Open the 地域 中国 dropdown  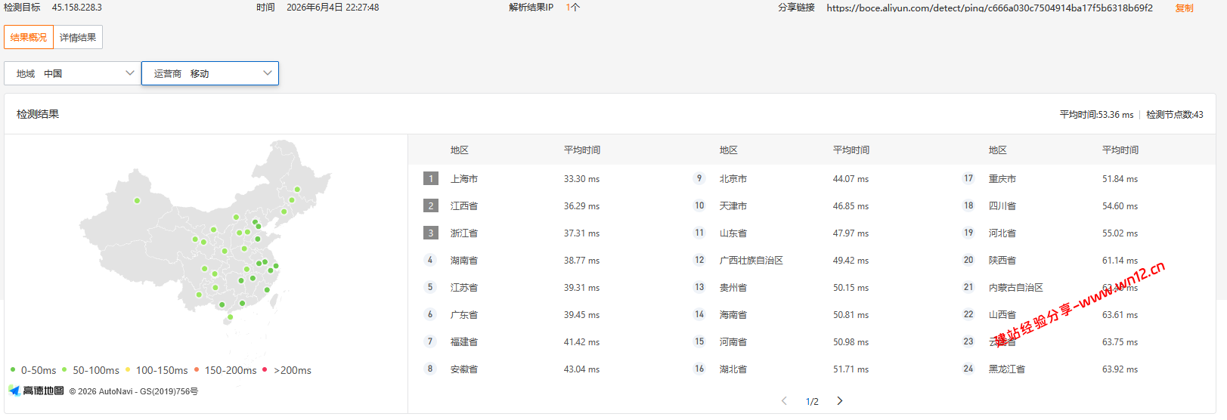73,73
